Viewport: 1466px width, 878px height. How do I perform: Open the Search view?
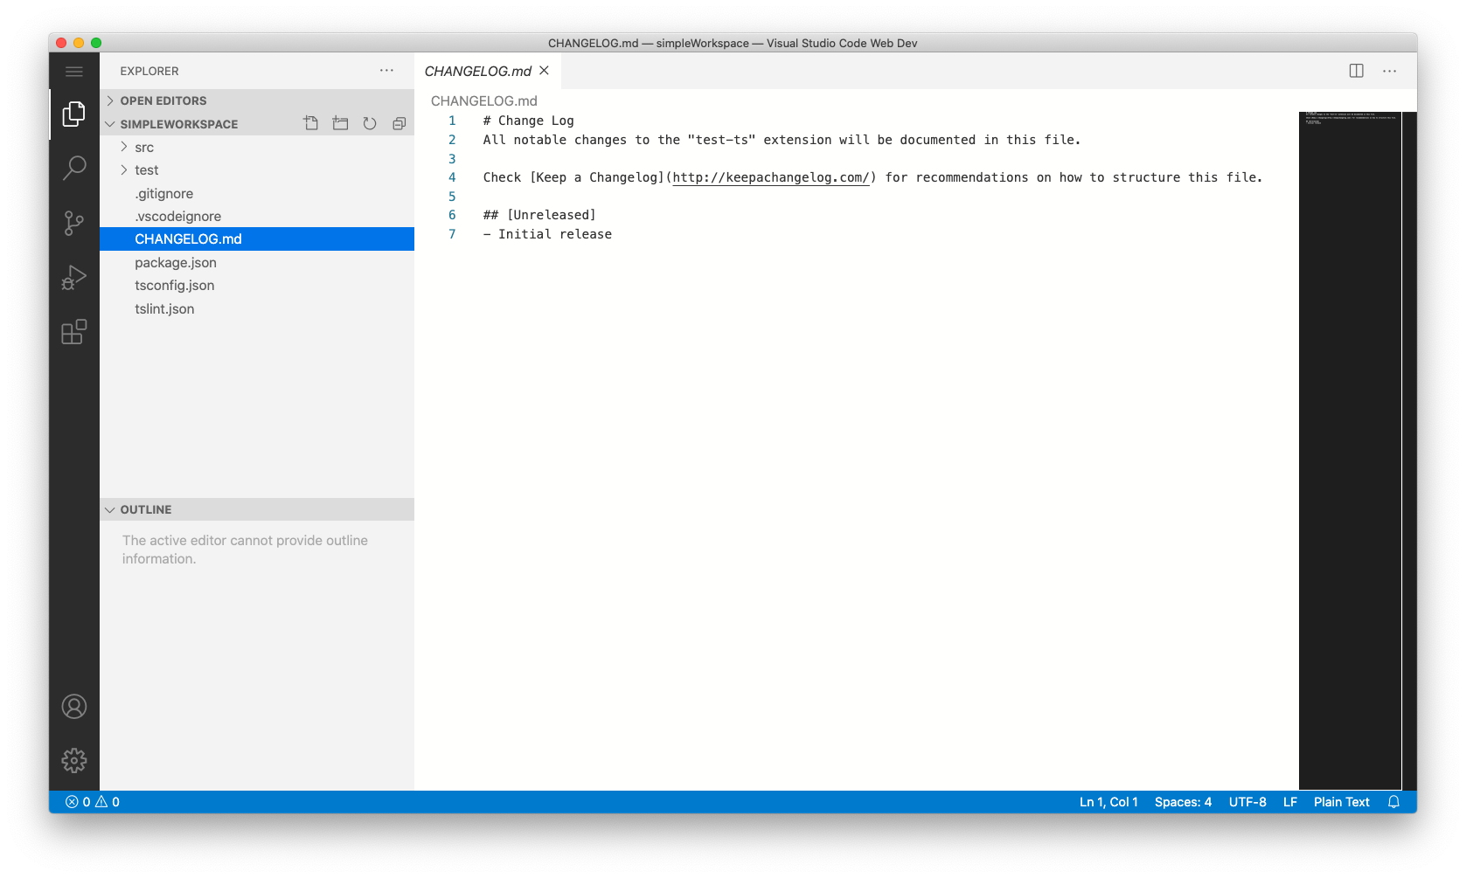point(74,168)
